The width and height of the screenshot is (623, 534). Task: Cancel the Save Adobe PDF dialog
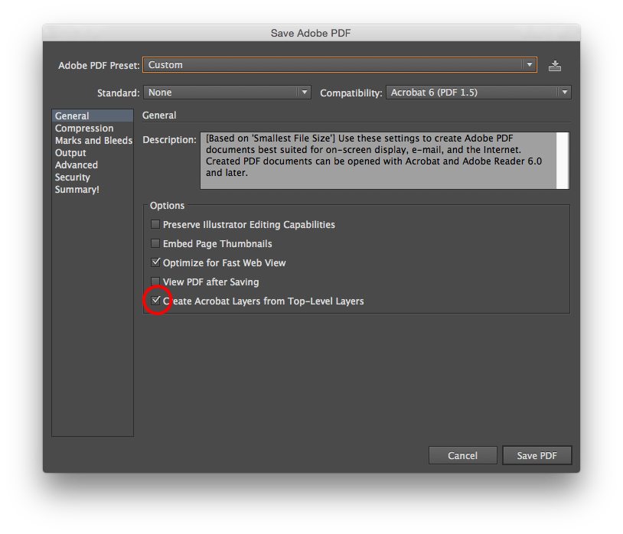462,455
